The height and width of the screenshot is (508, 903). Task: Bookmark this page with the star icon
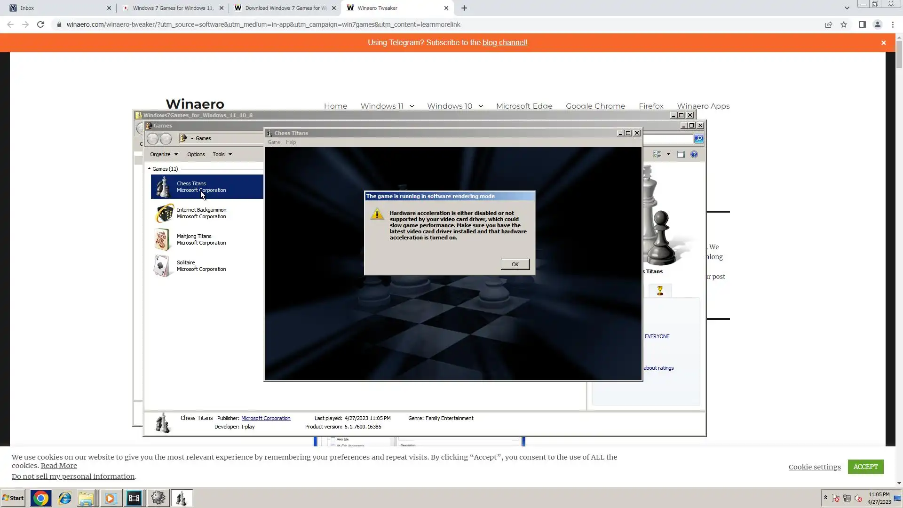(x=843, y=24)
